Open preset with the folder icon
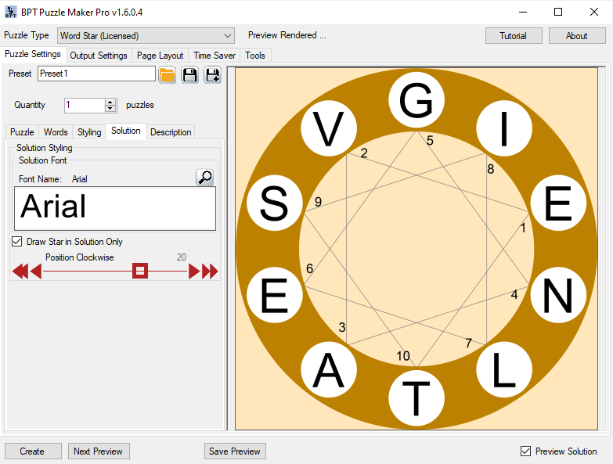The width and height of the screenshot is (613, 464). 168,74
